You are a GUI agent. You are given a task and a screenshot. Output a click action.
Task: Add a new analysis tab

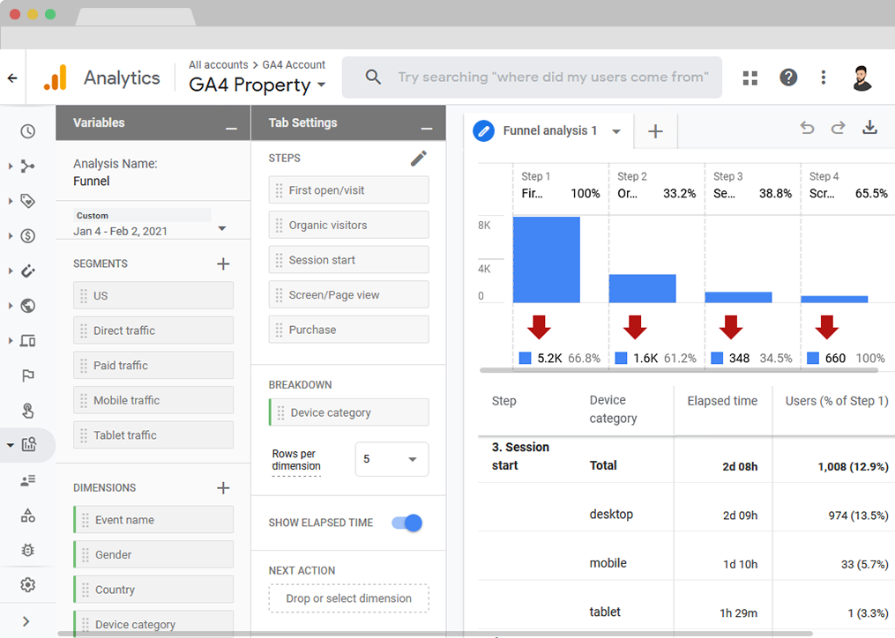[655, 131]
